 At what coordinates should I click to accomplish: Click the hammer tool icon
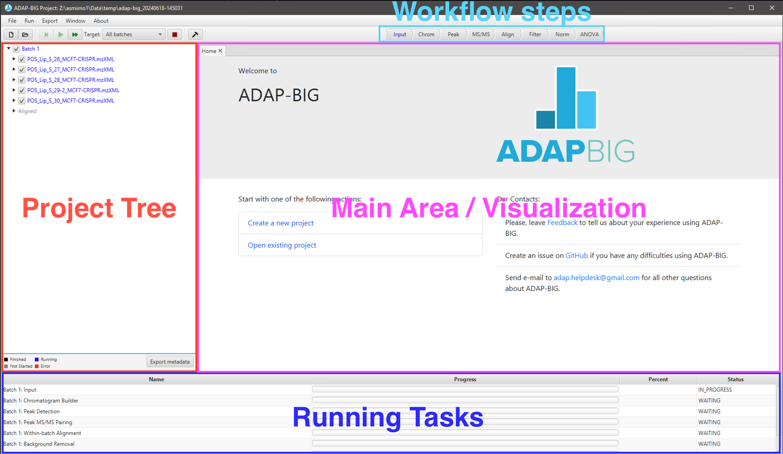point(195,34)
